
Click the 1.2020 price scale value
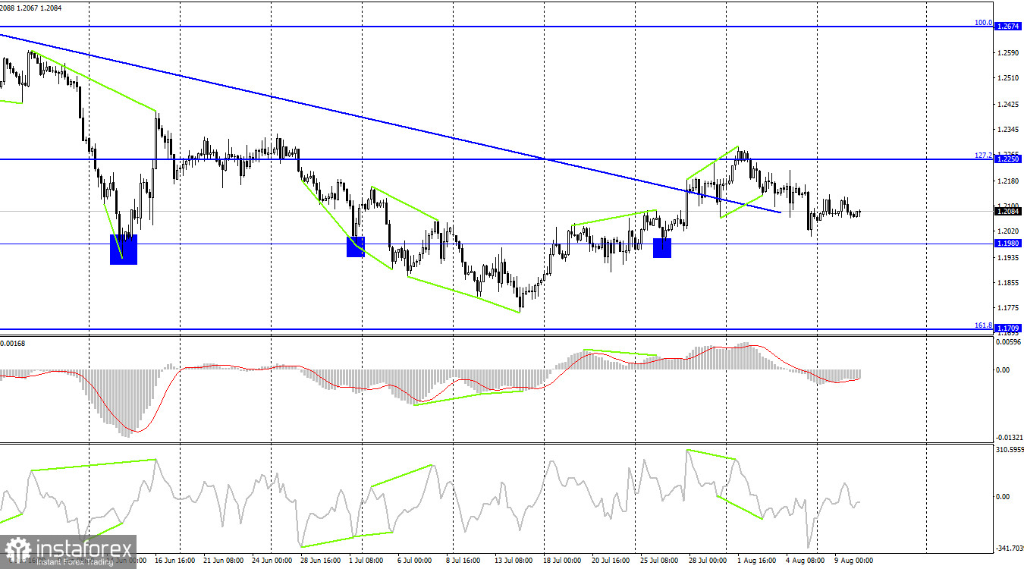tap(1010, 231)
